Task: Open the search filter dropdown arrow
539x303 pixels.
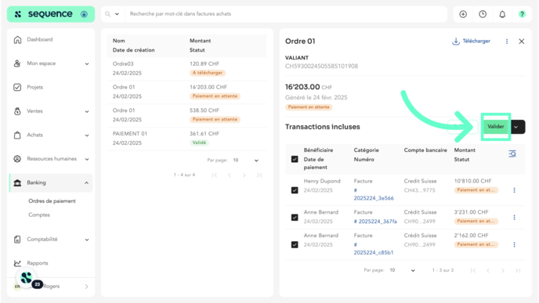Action: [x=117, y=14]
